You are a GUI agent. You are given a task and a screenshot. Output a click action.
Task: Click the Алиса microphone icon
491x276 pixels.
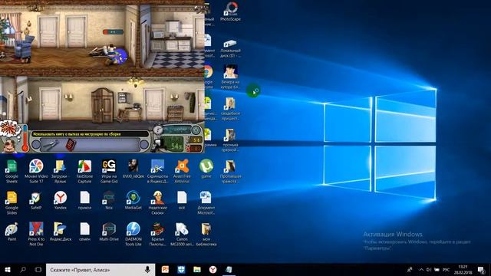coord(147,269)
